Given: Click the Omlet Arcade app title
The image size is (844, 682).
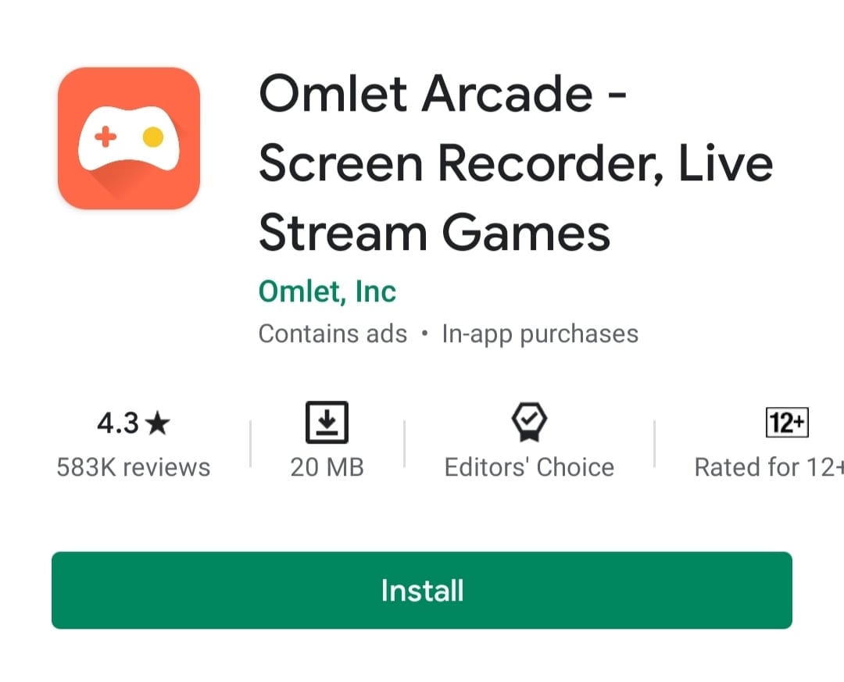Looking at the screenshot, I should pos(442,95).
